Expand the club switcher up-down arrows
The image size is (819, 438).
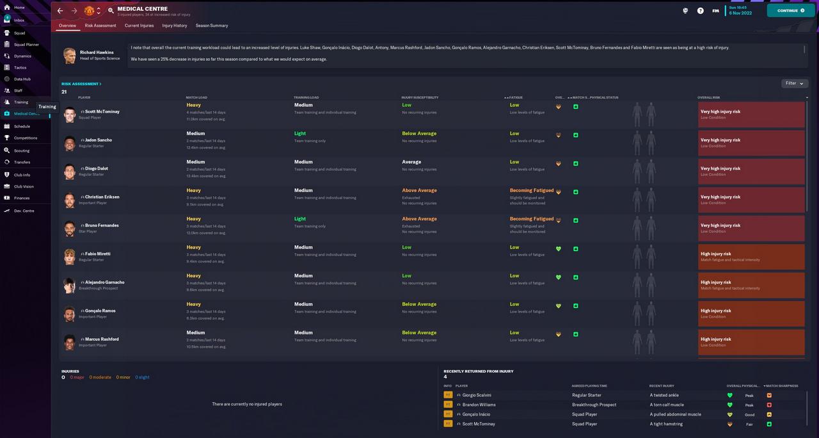[99, 11]
